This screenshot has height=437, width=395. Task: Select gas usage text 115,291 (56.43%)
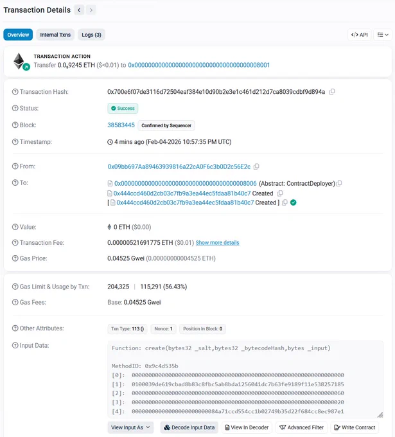164,287
